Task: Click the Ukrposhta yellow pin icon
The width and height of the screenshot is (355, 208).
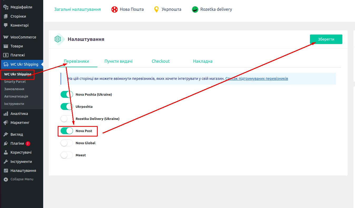Action: pyautogui.click(x=156, y=9)
